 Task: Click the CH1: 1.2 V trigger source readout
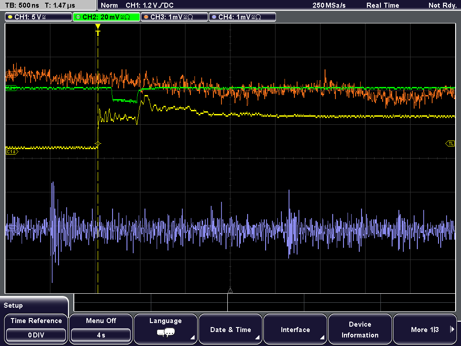tap(149, 5)
